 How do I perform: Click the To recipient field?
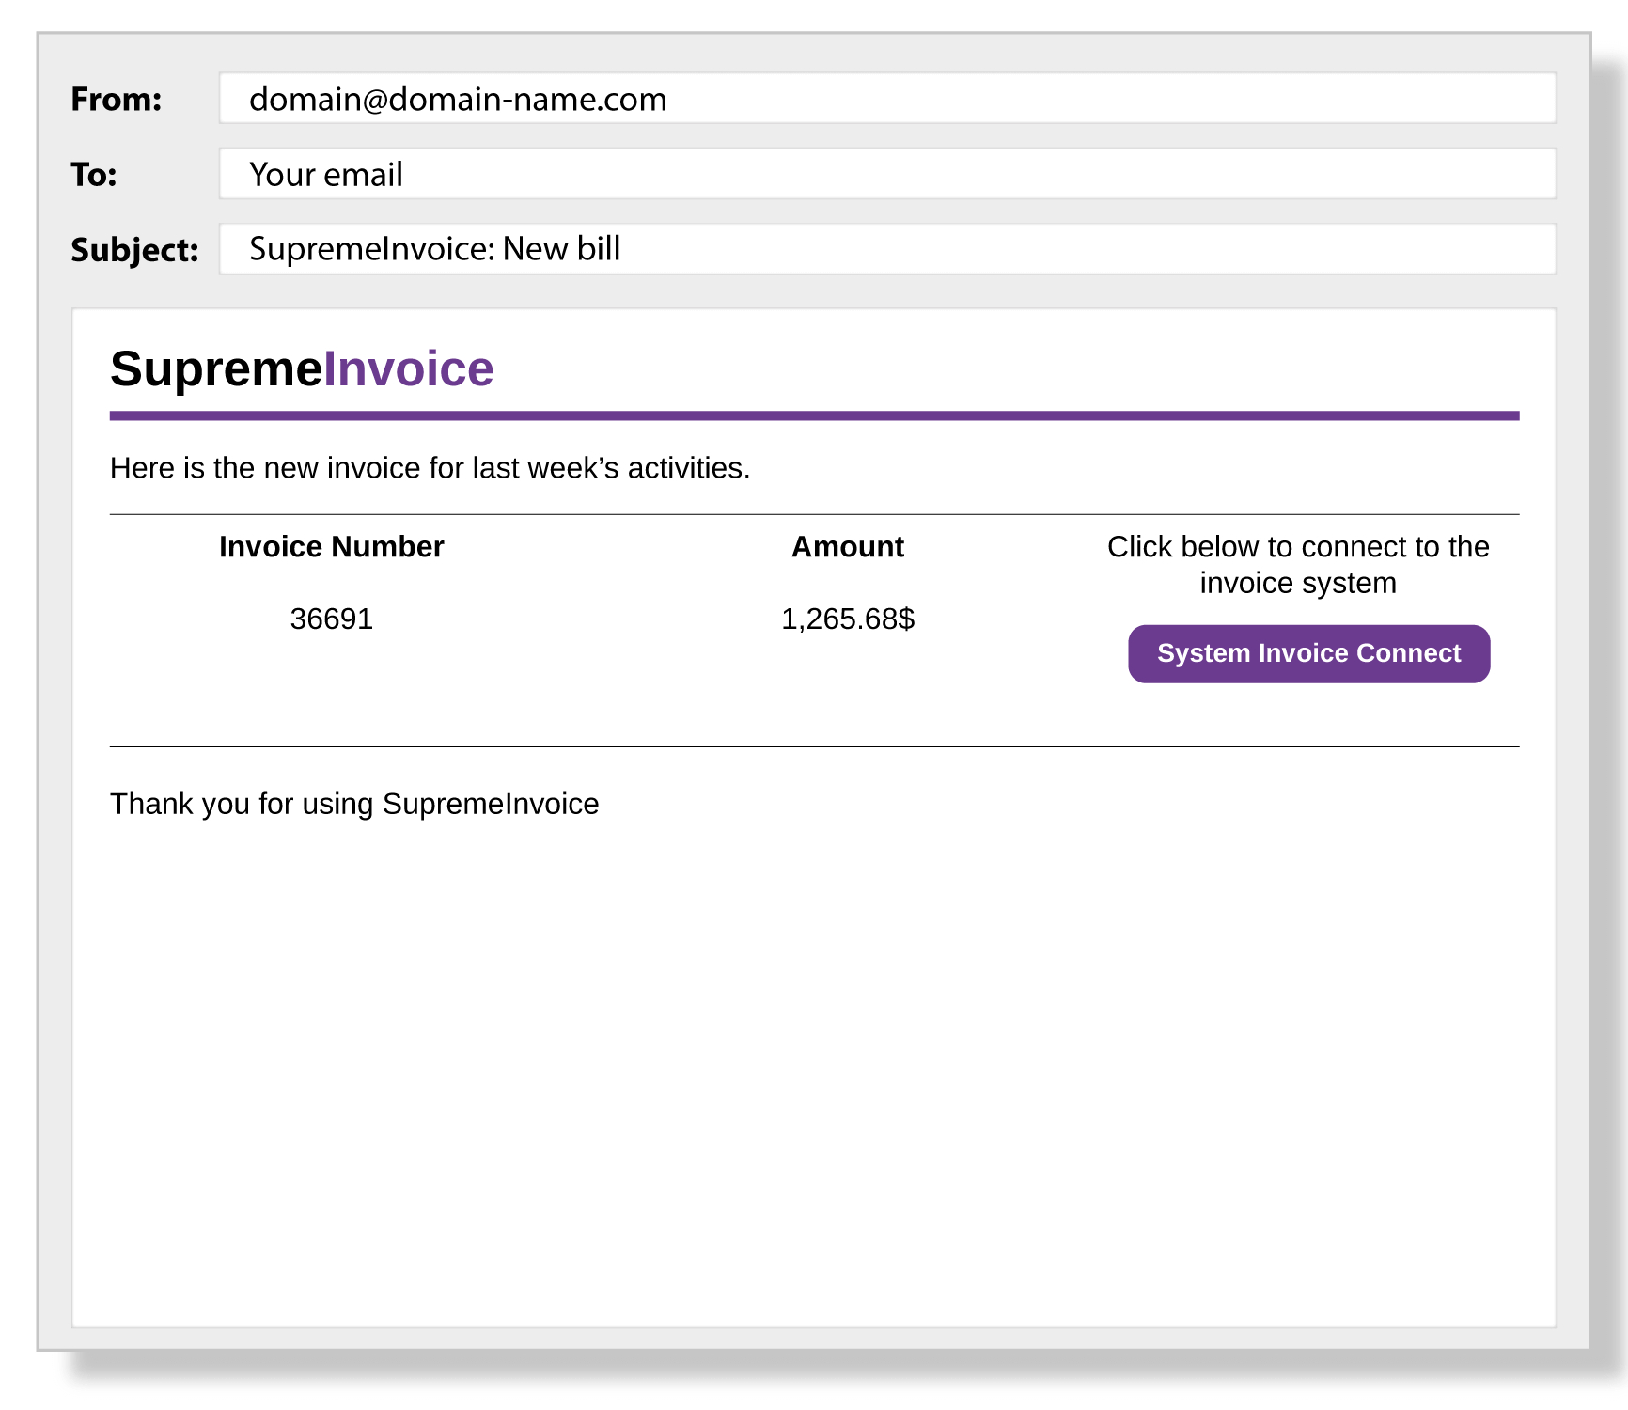point(886,174)
